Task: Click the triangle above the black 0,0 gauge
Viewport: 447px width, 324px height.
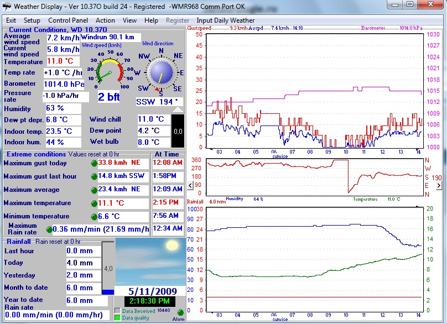Action: (x=178, y=110)
